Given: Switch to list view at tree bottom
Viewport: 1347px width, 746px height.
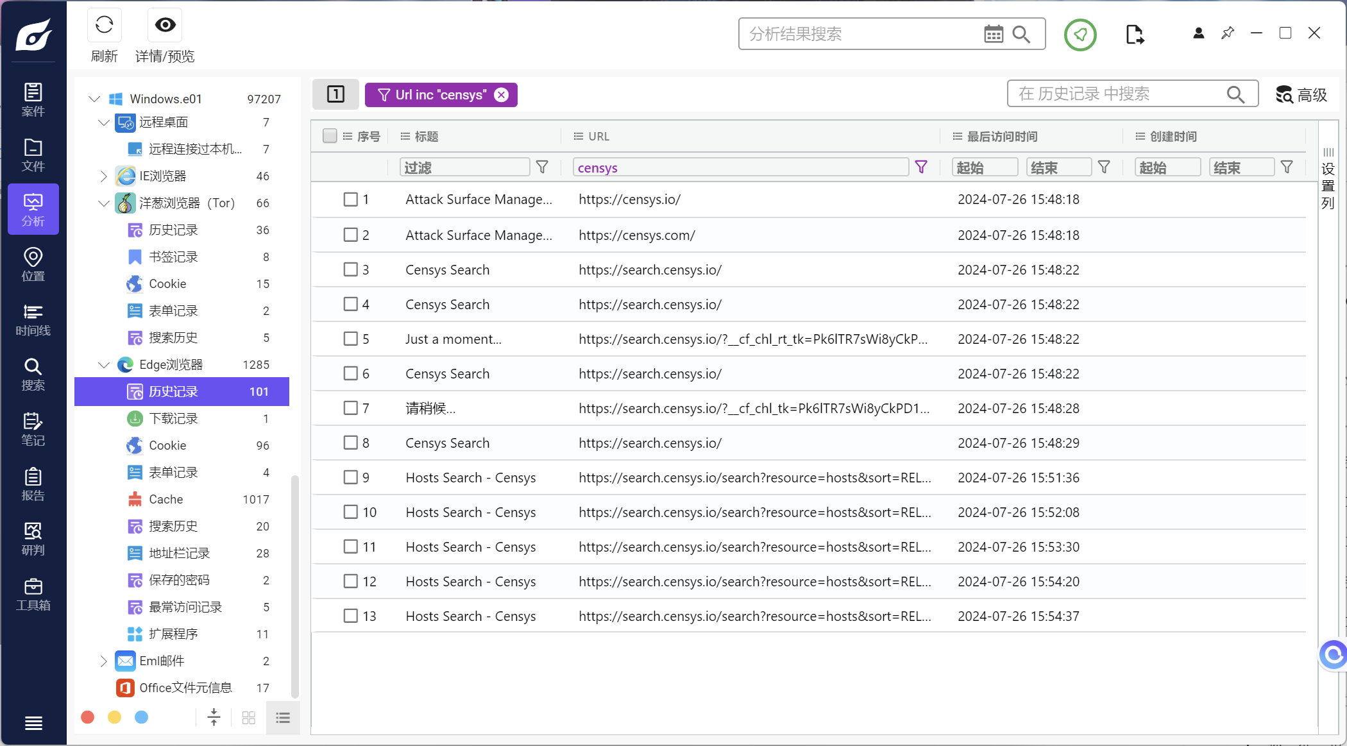Looking at the screenshot, I should (x=283, y=718).
